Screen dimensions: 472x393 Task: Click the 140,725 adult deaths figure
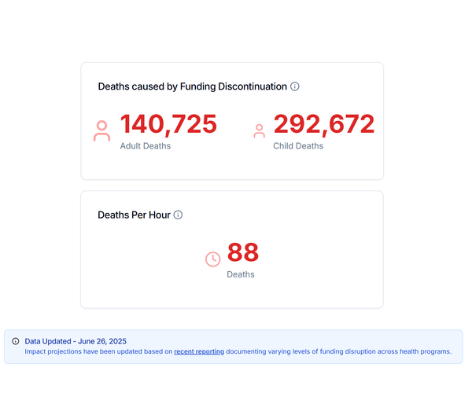point(168,124)
